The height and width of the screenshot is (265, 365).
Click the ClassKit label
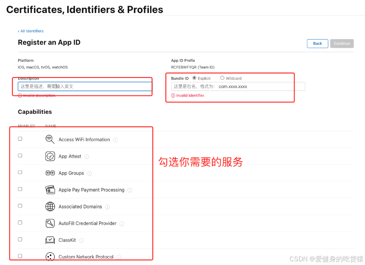(67, 240)
